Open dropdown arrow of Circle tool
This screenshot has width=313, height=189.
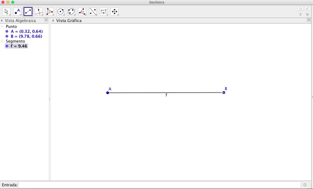(64, 15)
